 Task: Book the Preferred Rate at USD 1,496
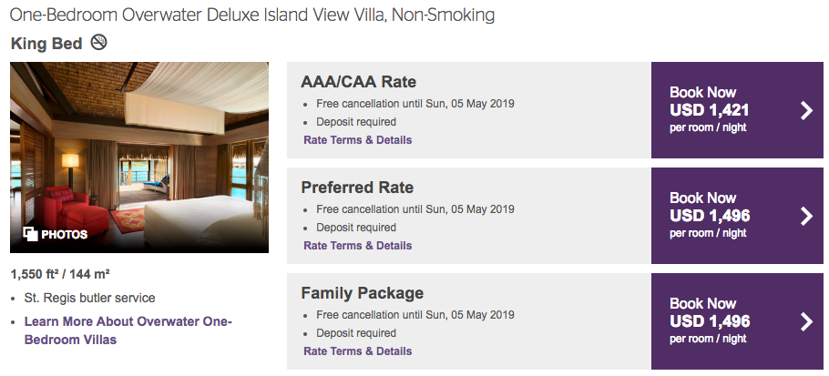[720, 216]
